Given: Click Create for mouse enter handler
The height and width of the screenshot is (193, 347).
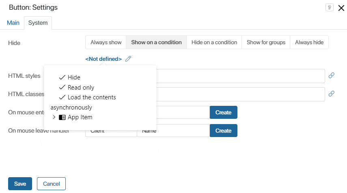Looking at the screenshot, I should [223, 112].
